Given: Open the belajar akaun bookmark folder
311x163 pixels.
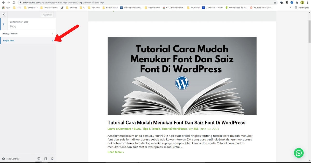Looking at the screenshot, I should pos(110,8).
